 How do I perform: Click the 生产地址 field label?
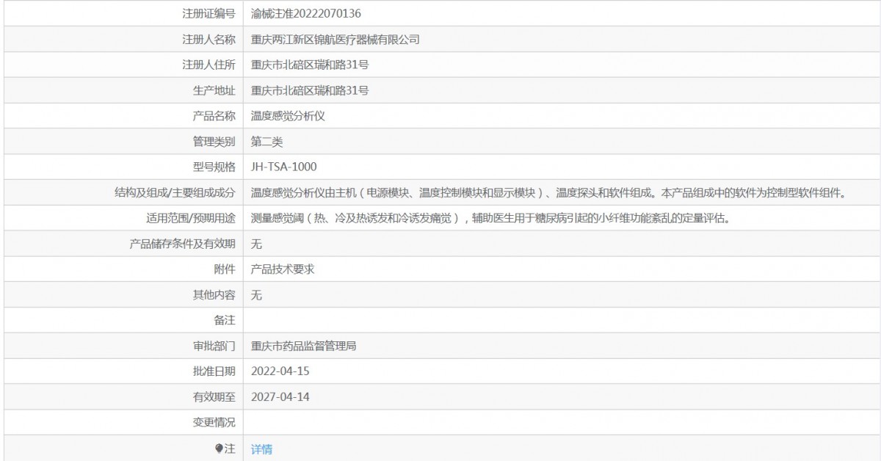[x=214, y=90]
